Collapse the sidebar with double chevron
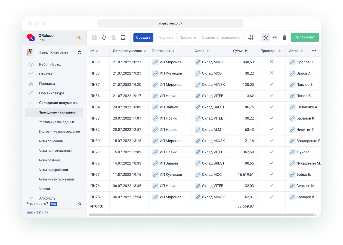This screenshot has height=245, width=343. pos(80,204)
